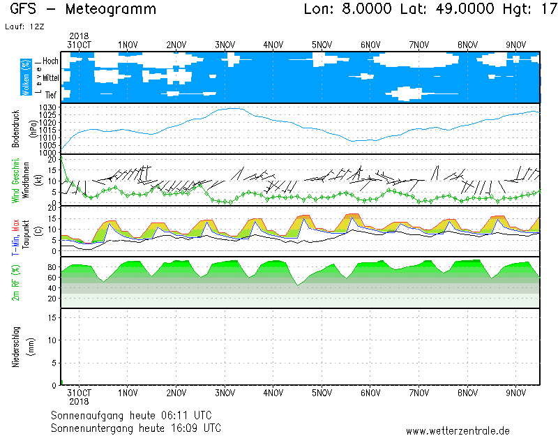Click the green Wind Geschwi. axis label

16,179
